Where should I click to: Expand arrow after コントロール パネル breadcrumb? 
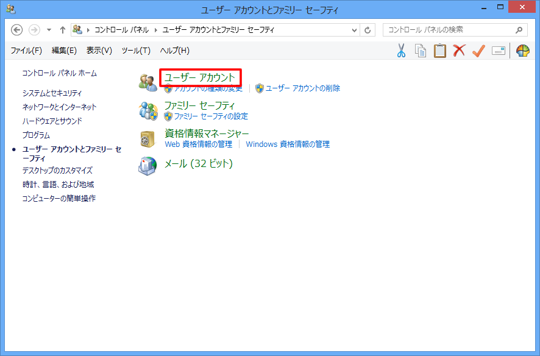tap(155, 30)
